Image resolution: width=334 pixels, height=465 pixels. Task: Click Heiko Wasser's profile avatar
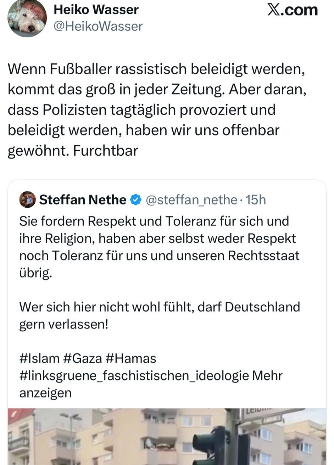27,18
